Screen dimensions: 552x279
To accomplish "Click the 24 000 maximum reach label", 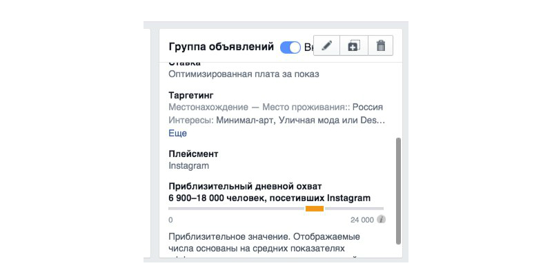I will 362,220.
